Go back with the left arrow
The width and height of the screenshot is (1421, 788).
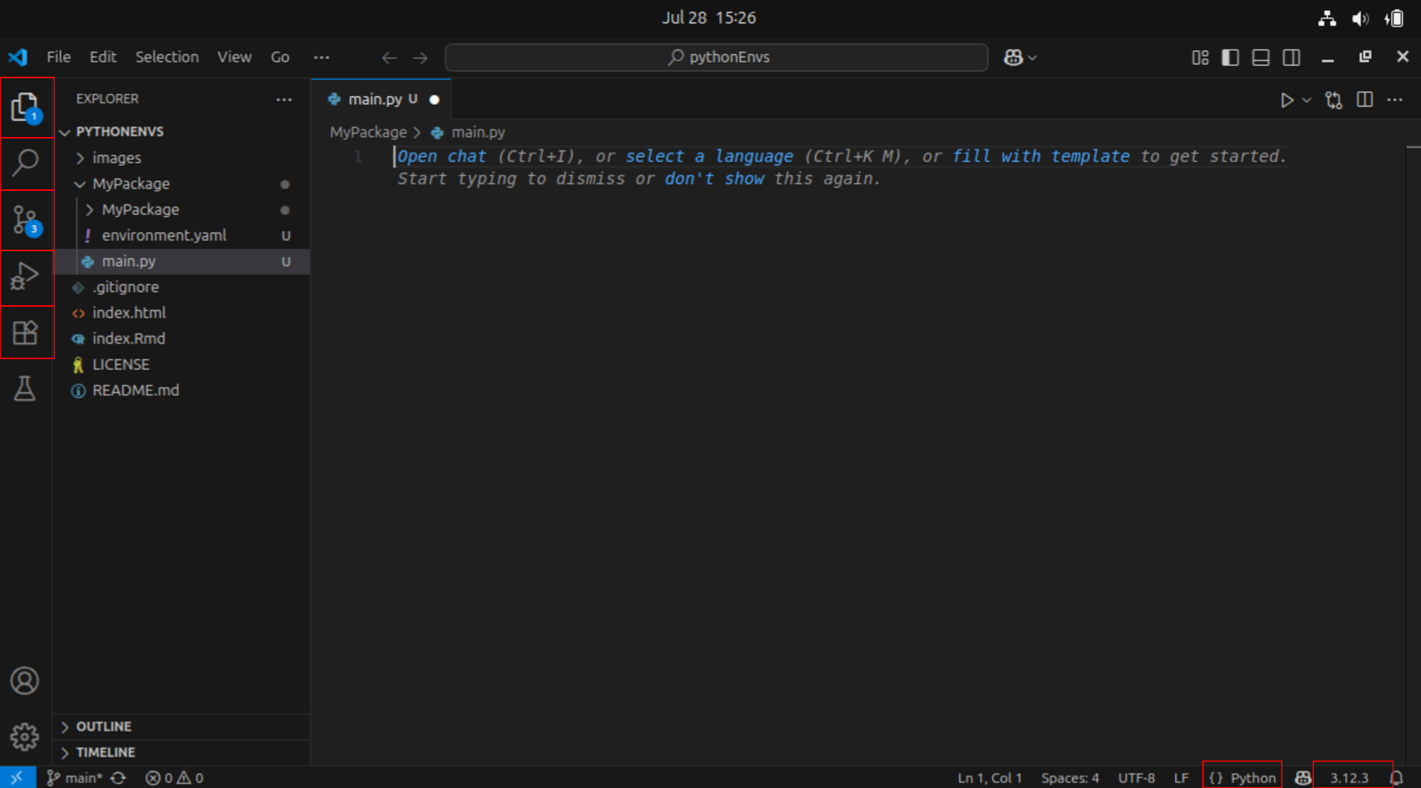(389, 58)
